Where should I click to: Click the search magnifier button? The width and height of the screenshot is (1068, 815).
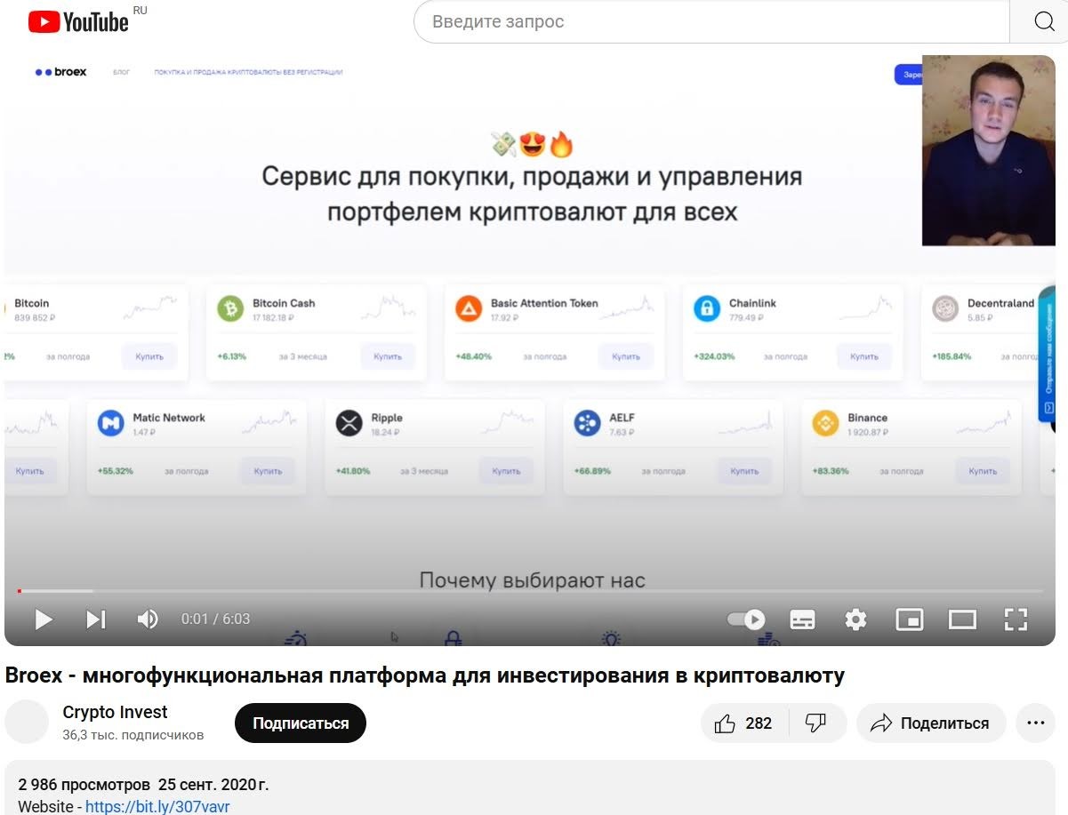coord(1044,21)
